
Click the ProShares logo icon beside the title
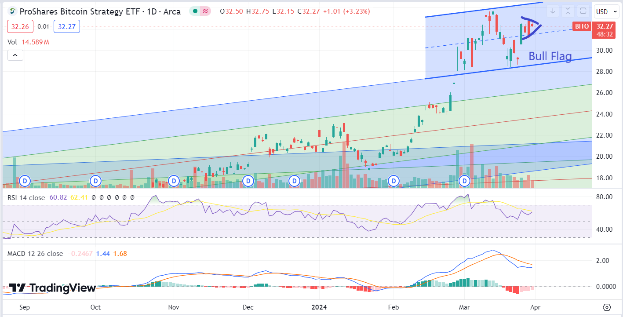(12, 11)
